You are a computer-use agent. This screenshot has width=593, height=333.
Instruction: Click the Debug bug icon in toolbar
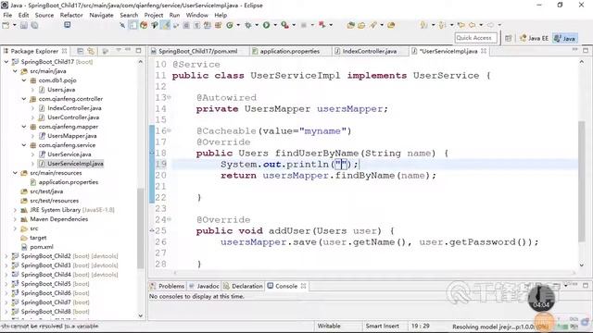tap(248, 25)
